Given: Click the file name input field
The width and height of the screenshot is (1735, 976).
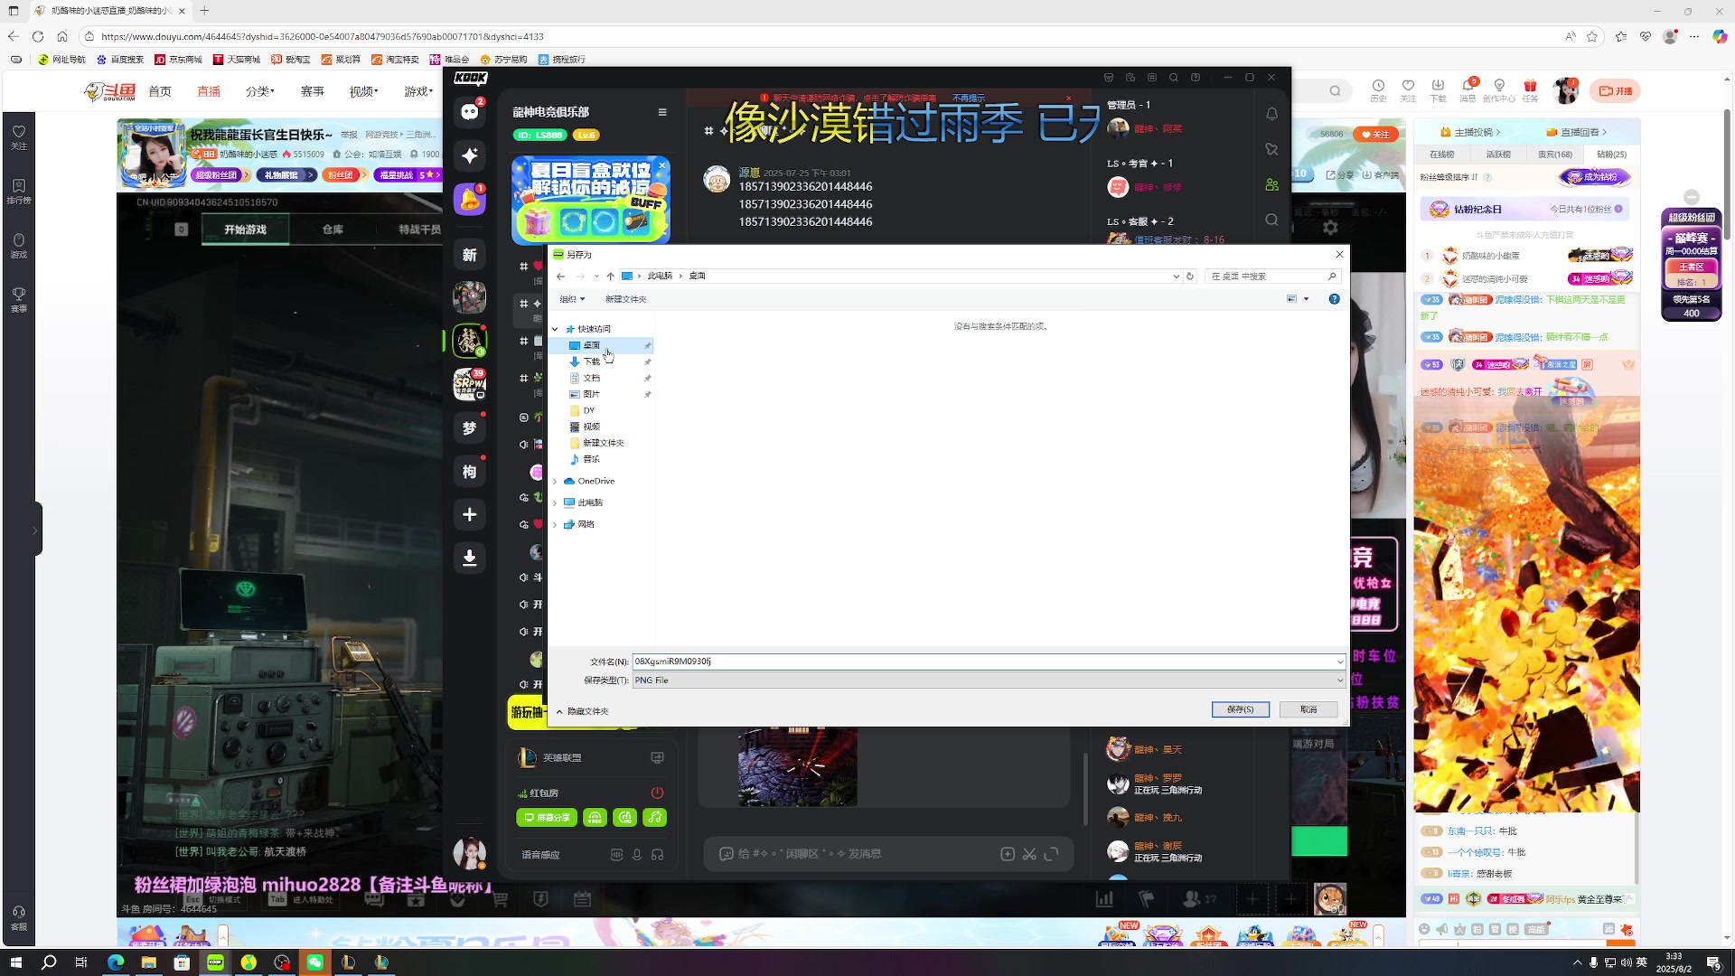Looking at the screenshot, I should point(983,662).
